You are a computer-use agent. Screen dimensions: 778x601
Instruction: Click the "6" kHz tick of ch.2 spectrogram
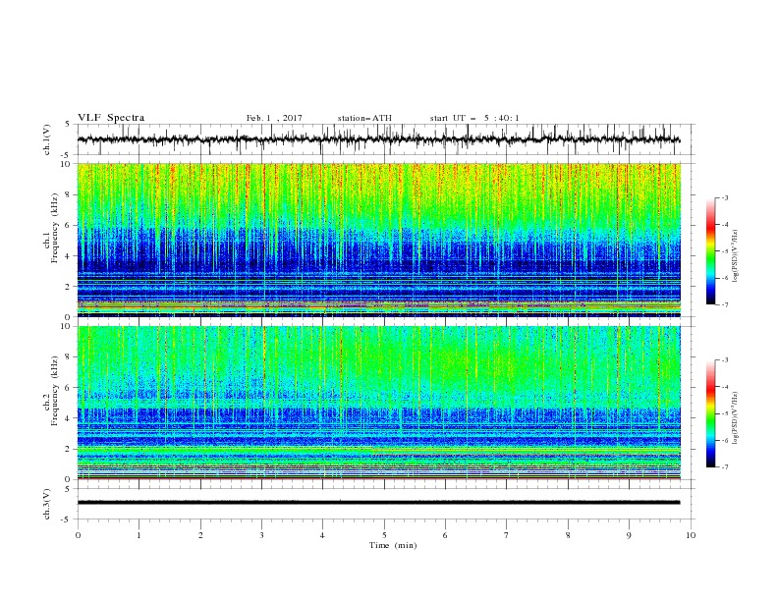pyautogui.click(x=69, y=387)
